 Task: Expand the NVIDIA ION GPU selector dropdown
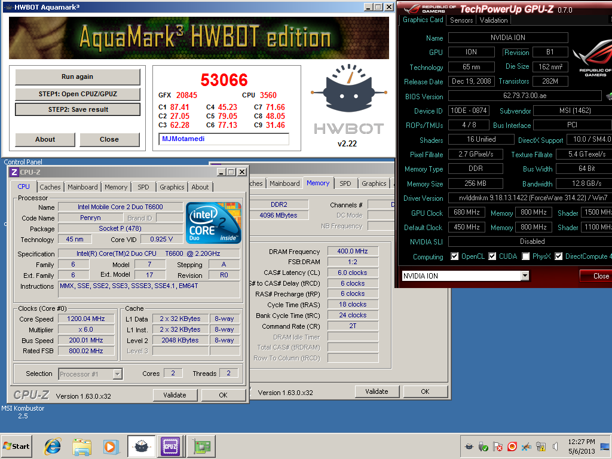pos(525,276)
